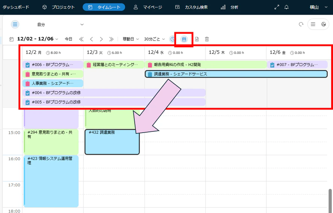Go to マイページ
333x213 pixels.
click(147, 7)
